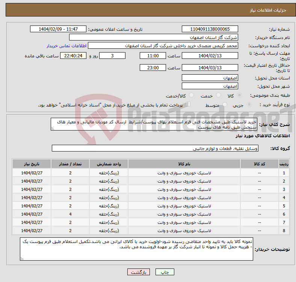Click the شماره نیاز field 1104091138000065

(210, 29)
